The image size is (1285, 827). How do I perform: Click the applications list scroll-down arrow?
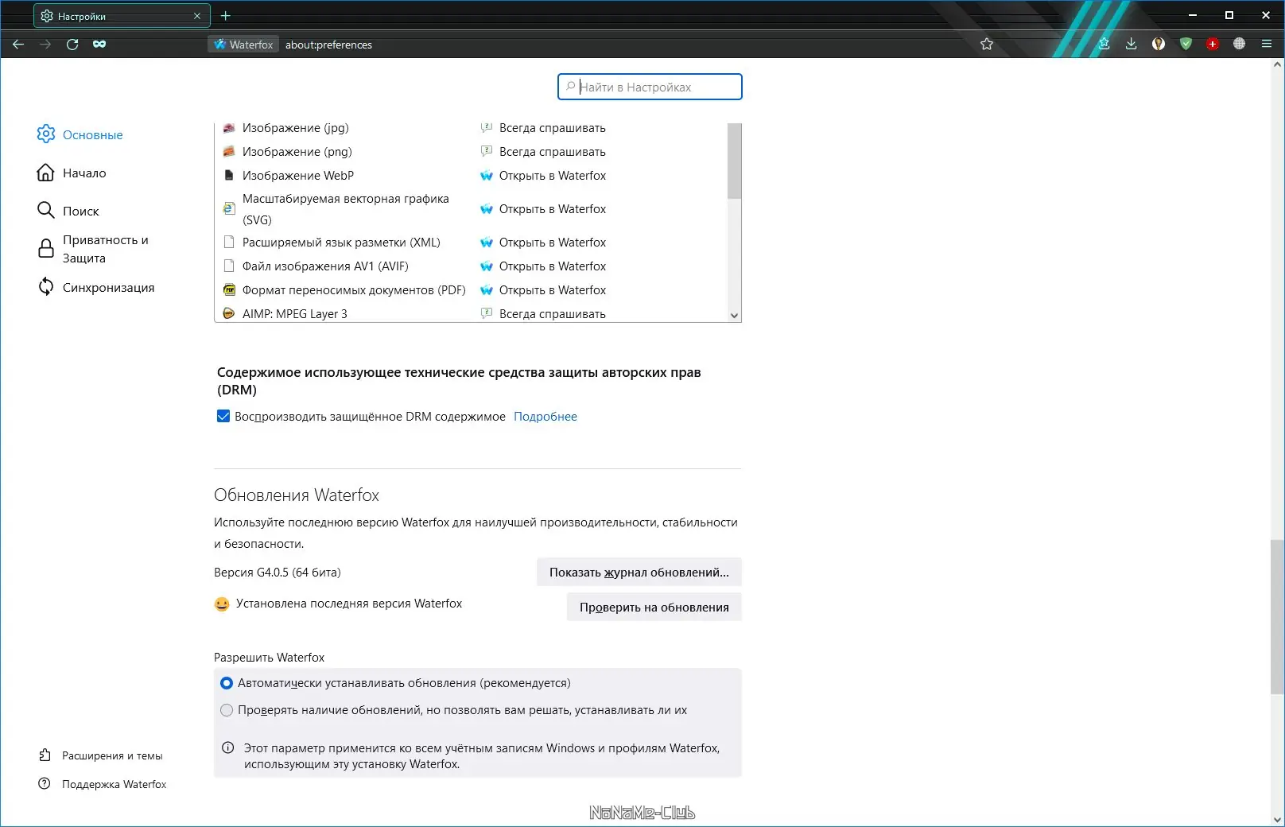tap(734, 316)
